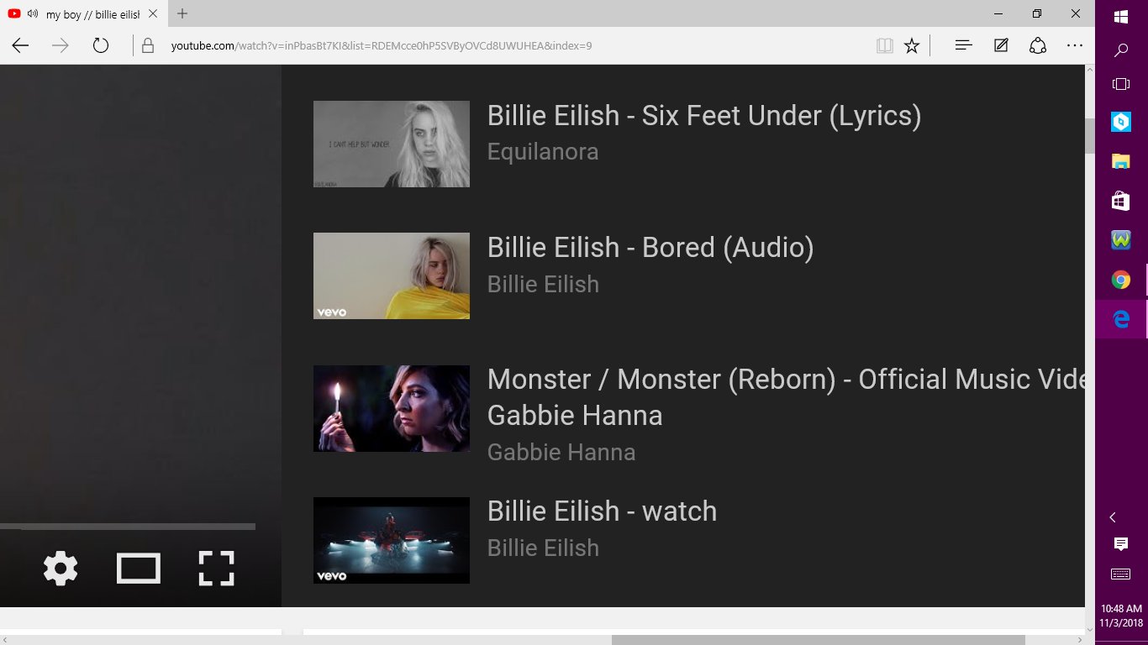Add page to favorites star
The height and width of the screenshot is (645, 1148).
click(912, 45)
